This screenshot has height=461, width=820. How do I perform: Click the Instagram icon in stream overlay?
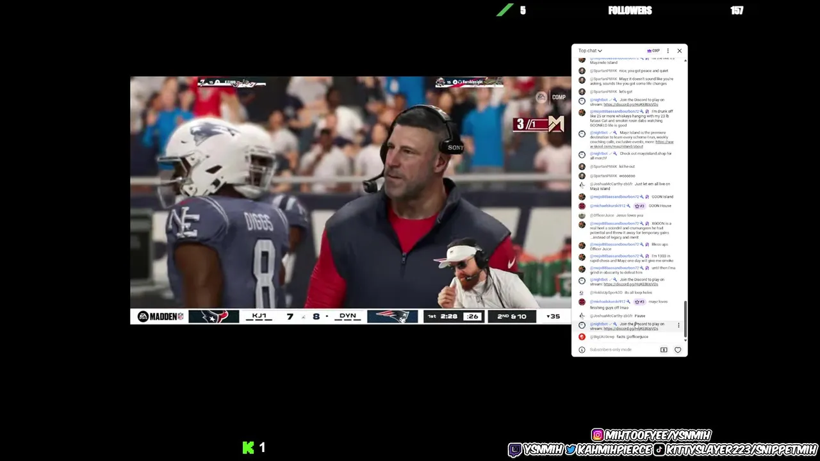(598, 435)
